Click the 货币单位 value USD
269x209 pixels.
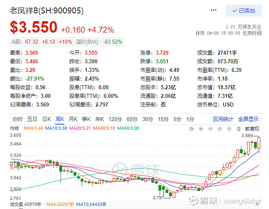pos(228,104)
